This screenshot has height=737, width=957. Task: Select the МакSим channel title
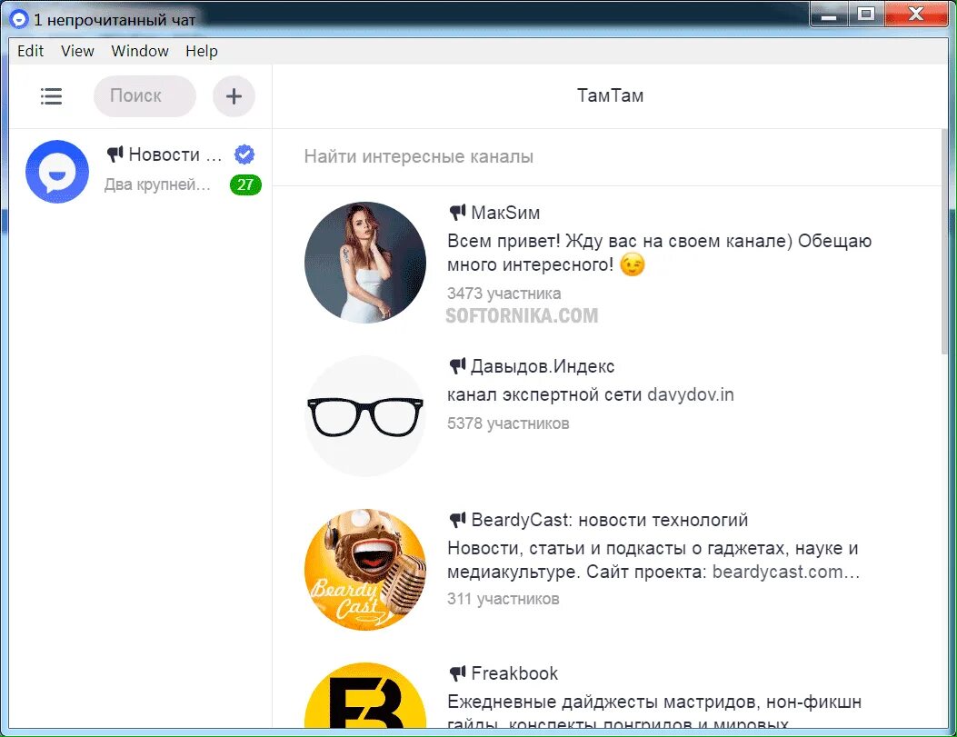(x=505, y=213)
